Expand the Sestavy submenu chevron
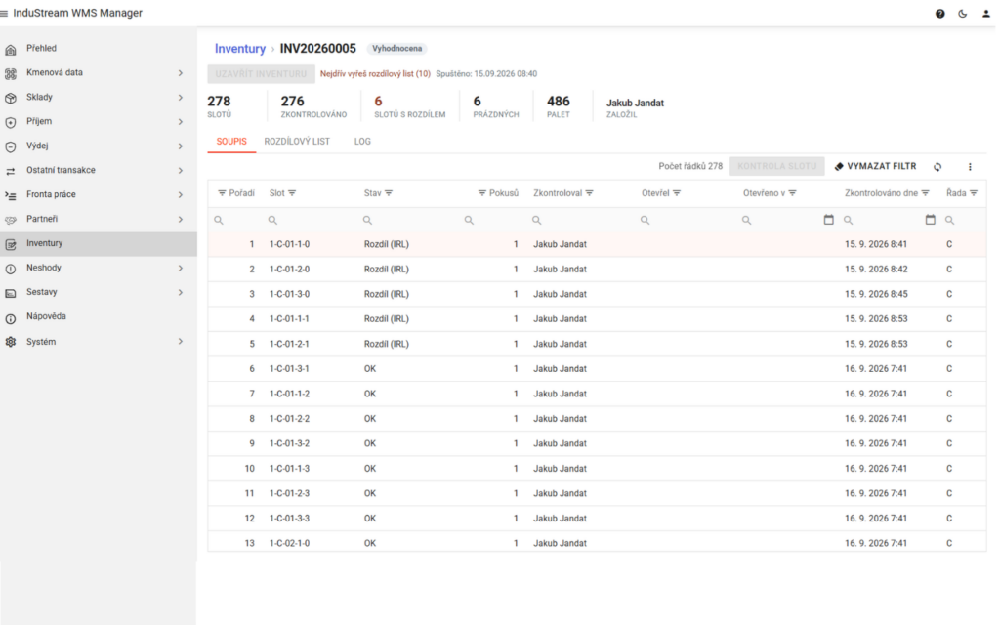Viewport: 1000px width, 625px height. point(181,293)
